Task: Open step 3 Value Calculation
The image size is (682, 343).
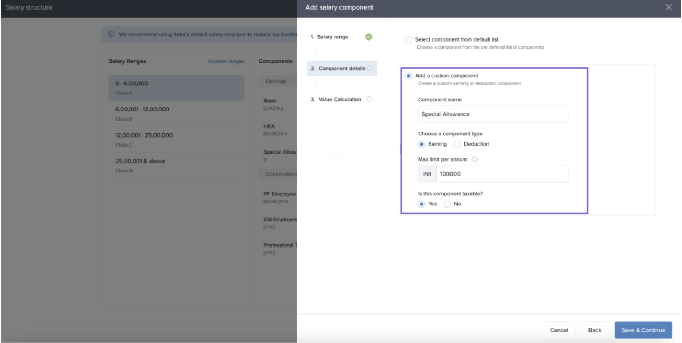Action: [339, 99]
